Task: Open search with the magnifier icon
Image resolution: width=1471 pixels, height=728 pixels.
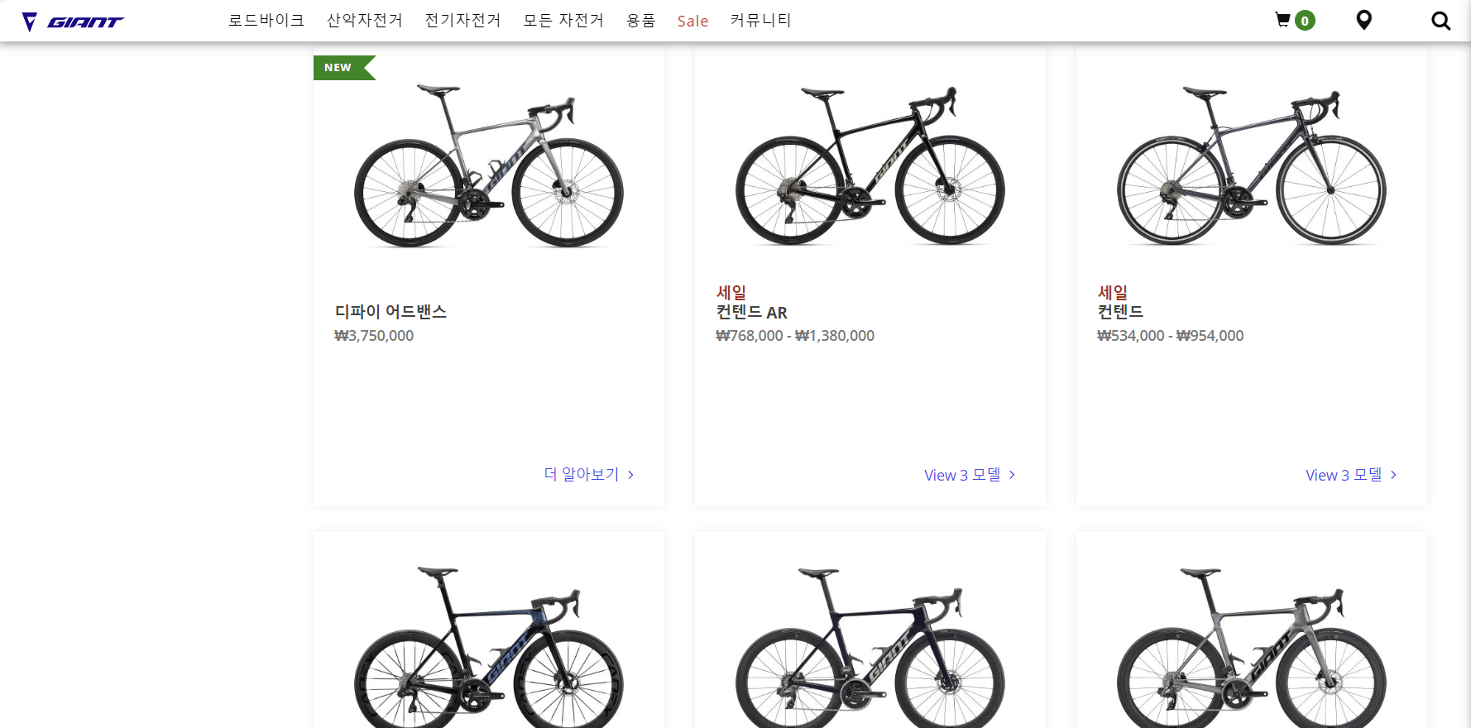Action: point(1440,20)
